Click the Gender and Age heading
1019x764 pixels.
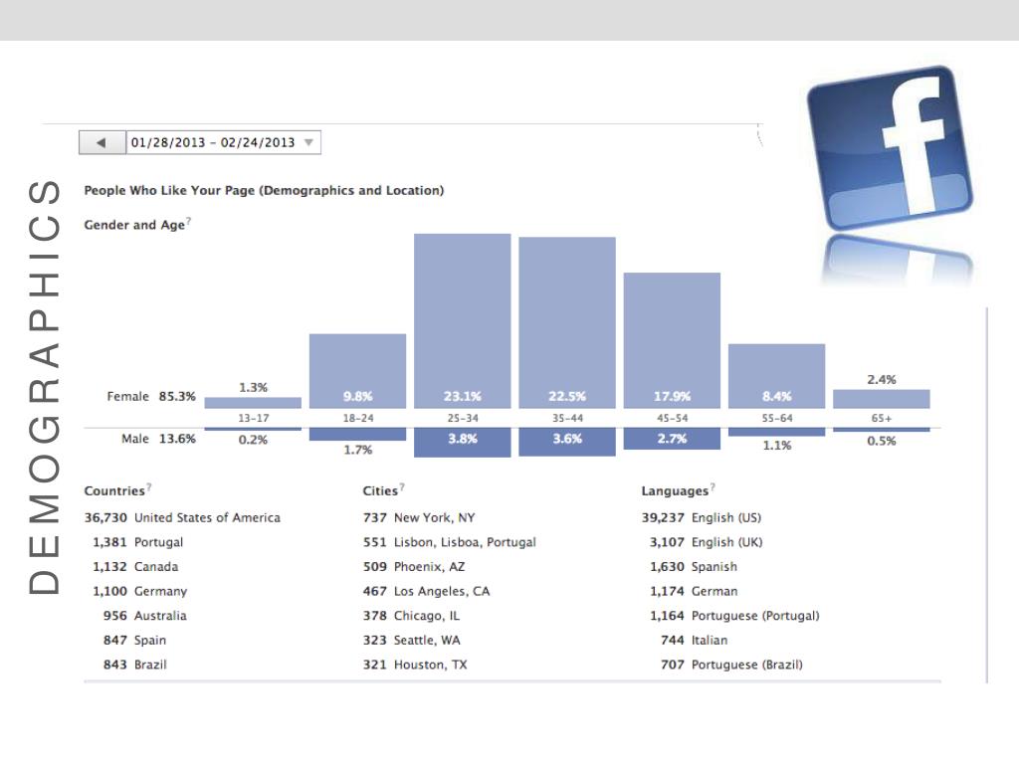[134, 225]
